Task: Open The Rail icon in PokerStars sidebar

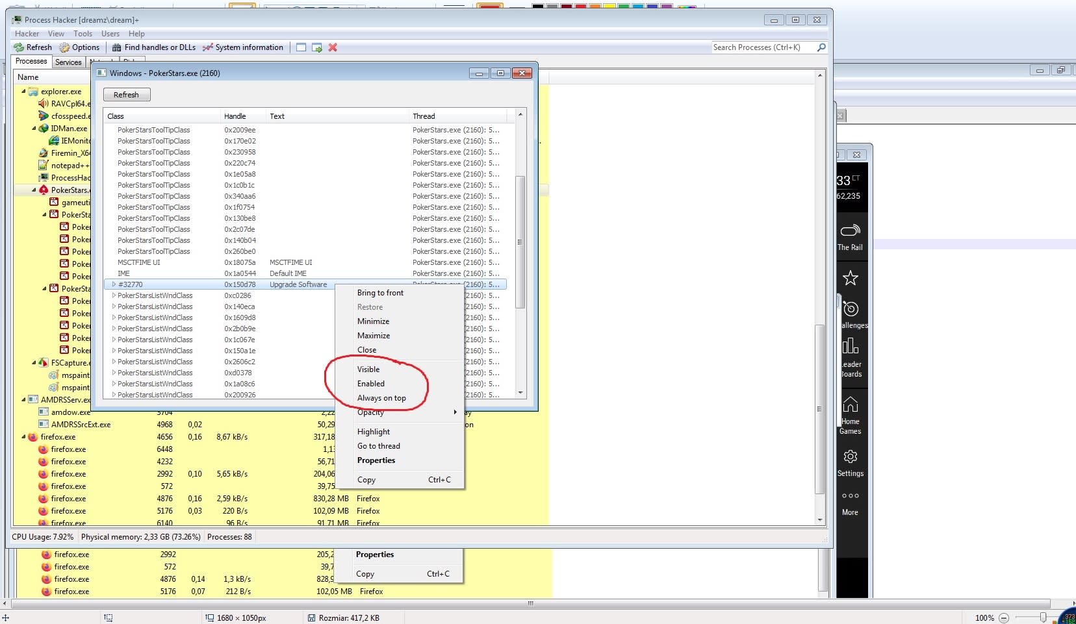Action: [x=850, y=231]
